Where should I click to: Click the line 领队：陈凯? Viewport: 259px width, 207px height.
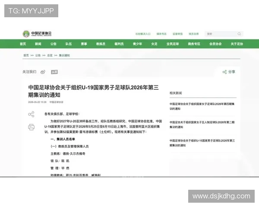pyautogui.click(x=60, y=161)
